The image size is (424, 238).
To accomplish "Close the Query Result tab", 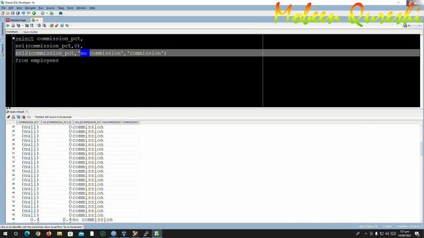I will [26, 112].
